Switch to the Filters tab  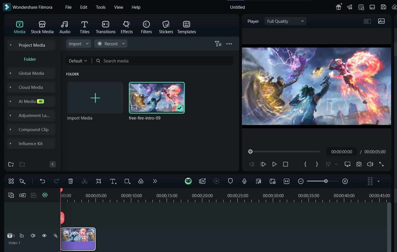tap(146, 27)
